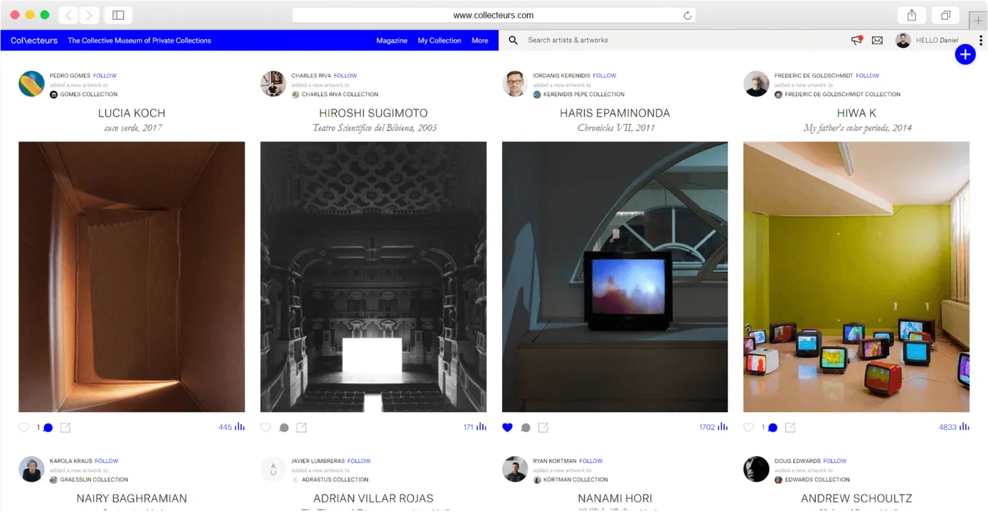Image resolution: width=988 pixels, height=513 pixels.
Task: Open the vertical three-dot menu
Action: coord(980,40)
